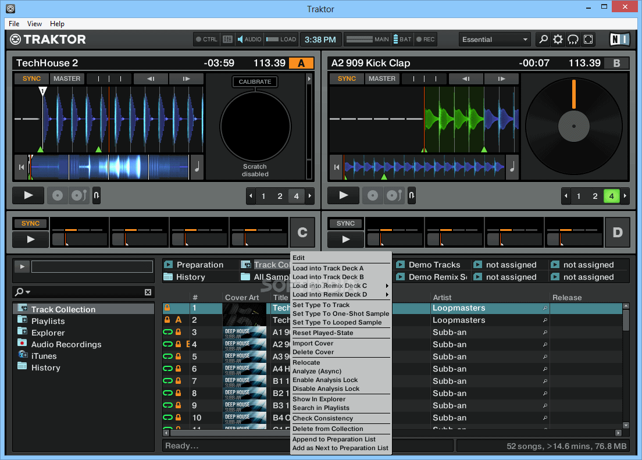The height and width of the screenshot is (460, 642).
Task: Expand Deck A panel side arrow
Action: click(x=309, y=79)
